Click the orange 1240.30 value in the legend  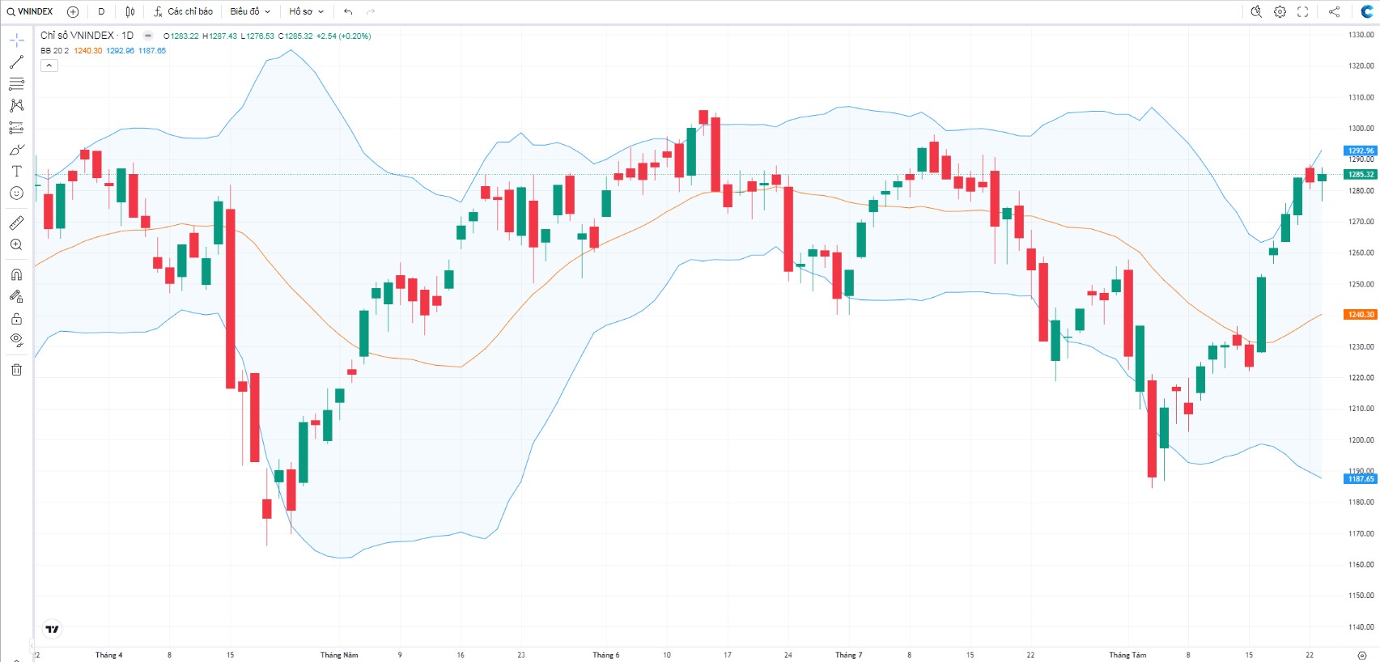tap(88, 51)
